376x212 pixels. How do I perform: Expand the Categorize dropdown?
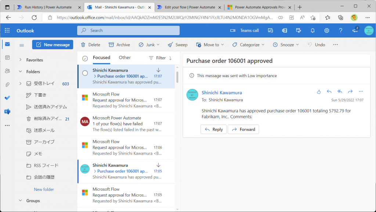263,45
